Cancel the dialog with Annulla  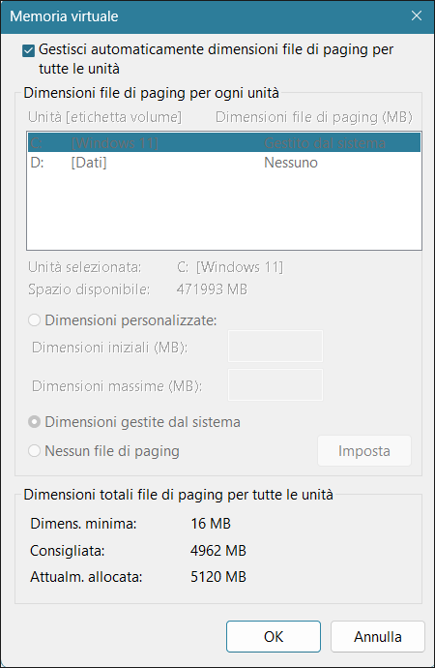tap(378, 636)
